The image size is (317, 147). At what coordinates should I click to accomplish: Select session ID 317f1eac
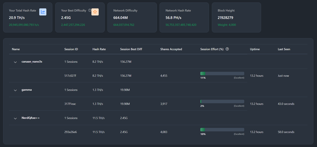[70, 104]
